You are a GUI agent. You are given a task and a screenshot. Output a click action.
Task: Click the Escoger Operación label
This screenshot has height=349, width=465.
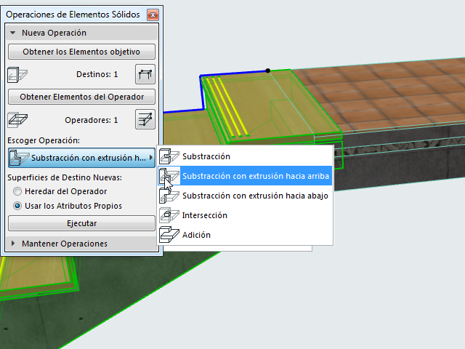click(x=44, y=140)
